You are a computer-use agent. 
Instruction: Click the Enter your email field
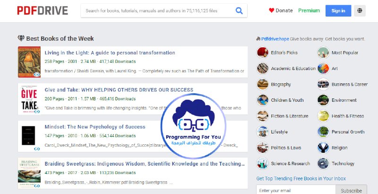pos(296,190)
